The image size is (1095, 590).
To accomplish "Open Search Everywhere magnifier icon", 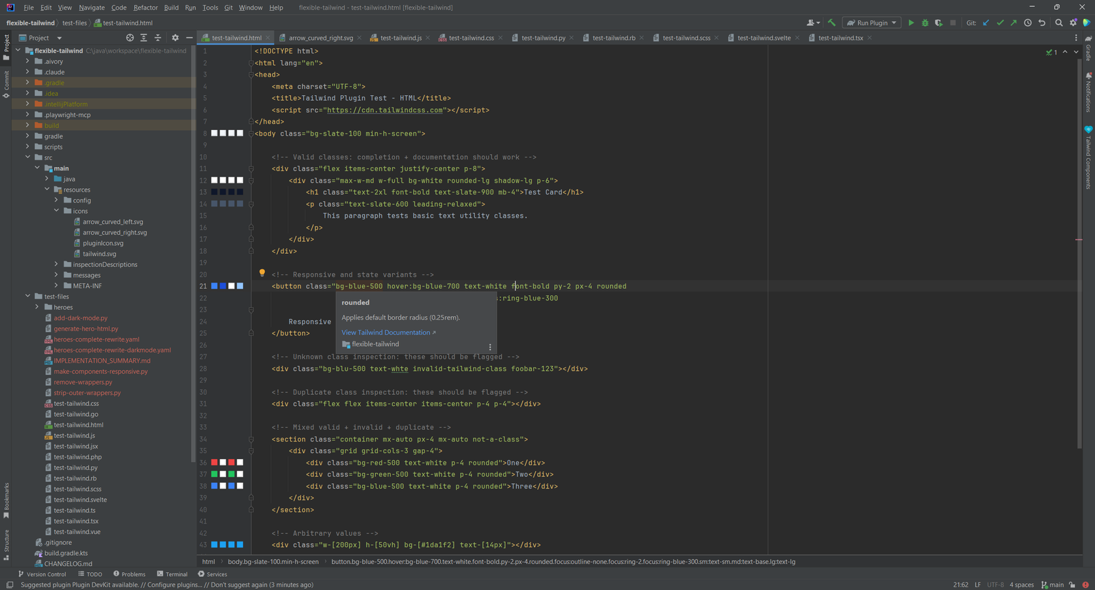I will click(x=1059, y=23).
